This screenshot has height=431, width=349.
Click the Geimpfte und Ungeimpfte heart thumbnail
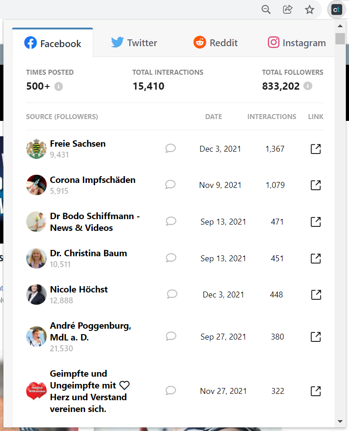(36, 391)
